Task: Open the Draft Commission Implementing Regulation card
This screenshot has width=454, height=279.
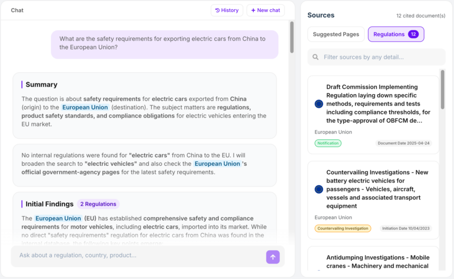Action: coord(373,115)
